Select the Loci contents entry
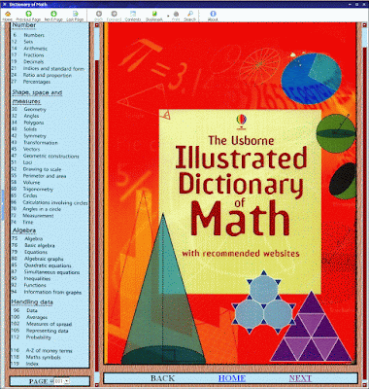The width and height of the screenshot is (369, 389). 27,162
